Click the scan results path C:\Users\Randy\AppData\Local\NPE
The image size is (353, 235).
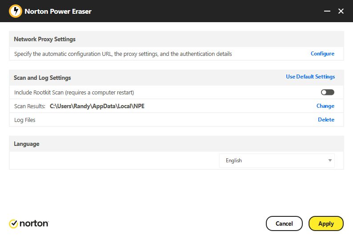[x=97, y=106]
